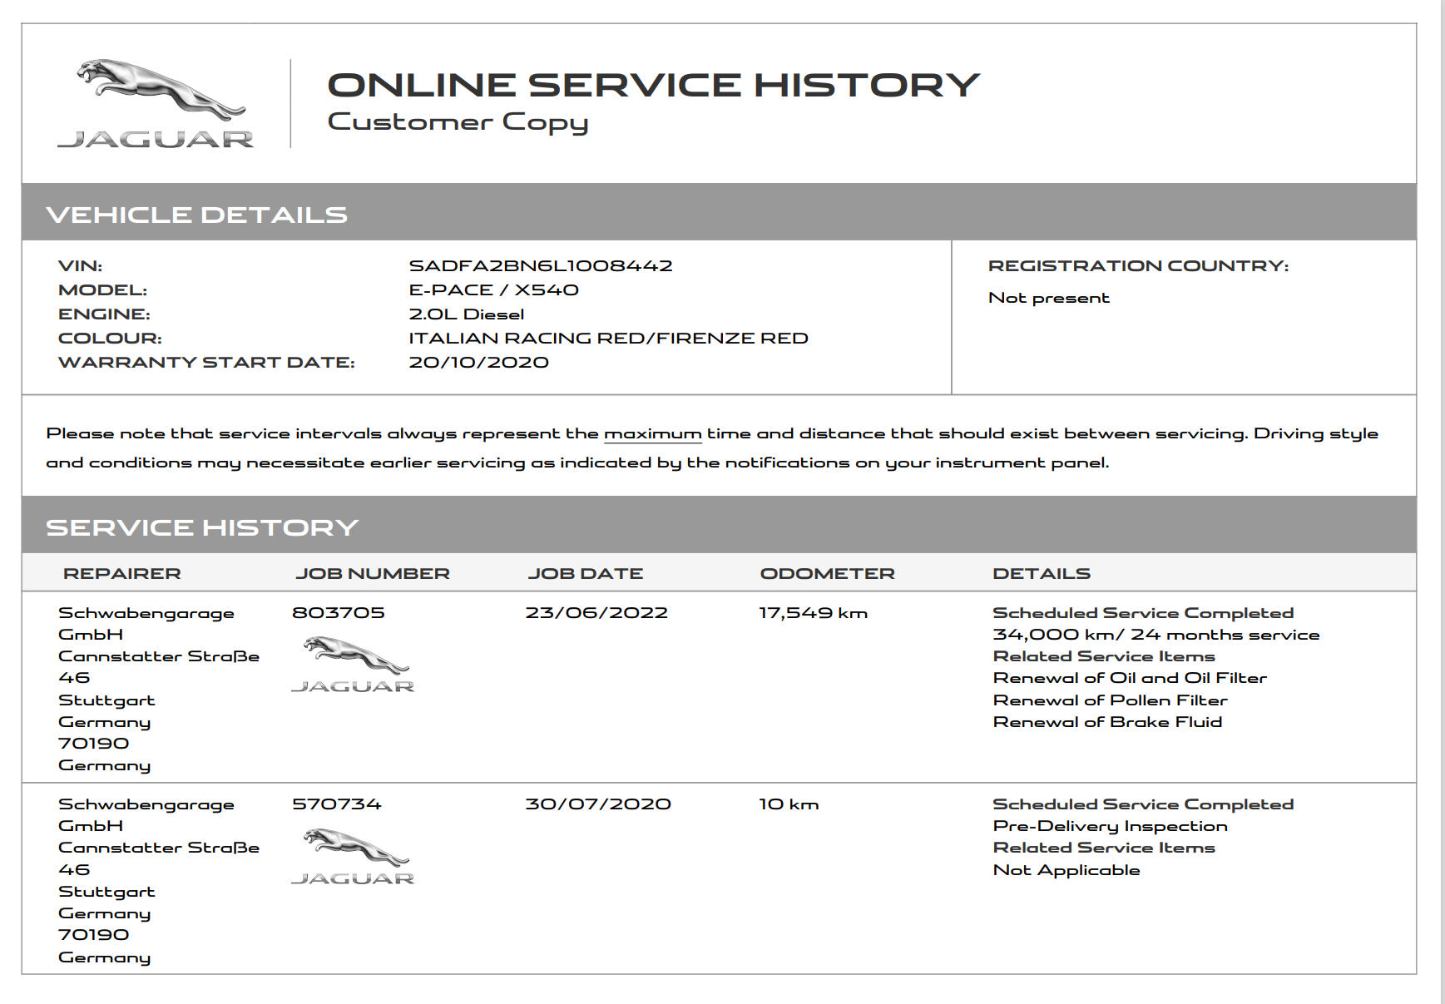Click the WARRANTY START DATE: label
Screen dimensions: 1445x1004
point(206,362)
